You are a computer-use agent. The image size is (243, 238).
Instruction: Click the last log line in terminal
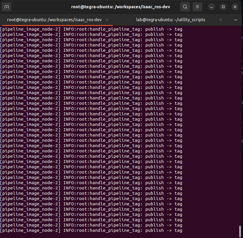point(91,230)
